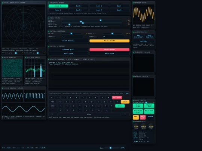Click the '5' key on virtual keyboard

coord(77,98)
